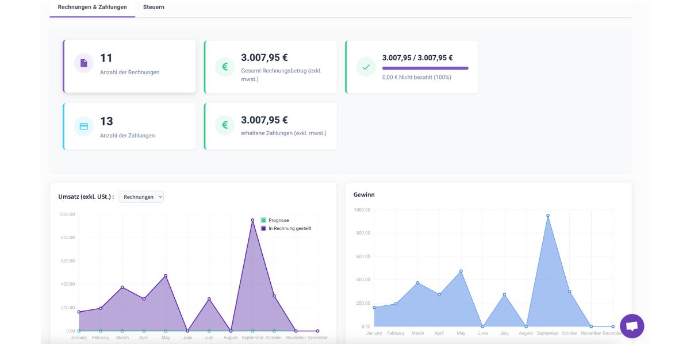Click the September peak in the Gewinn chart
The image size is (690, 345).
(547, 215)
